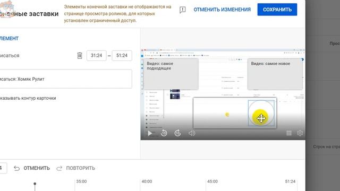The image size is (340, 191).
Task: Click the СОХРАНИТЬ button
Action: tap(277, 10)
